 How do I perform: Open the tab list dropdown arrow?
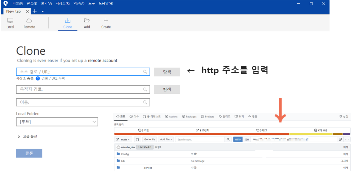[43, 12]
